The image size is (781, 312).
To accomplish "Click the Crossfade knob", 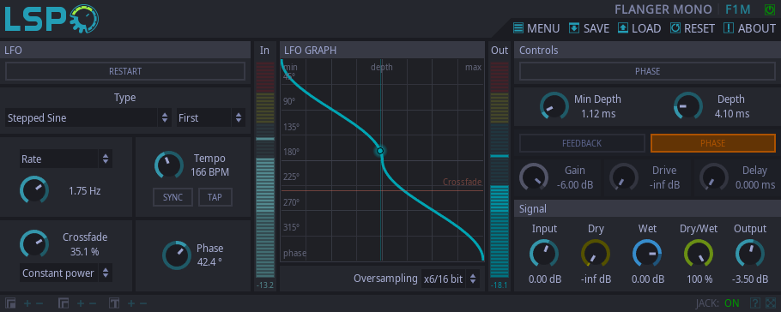I will (34, 244).
